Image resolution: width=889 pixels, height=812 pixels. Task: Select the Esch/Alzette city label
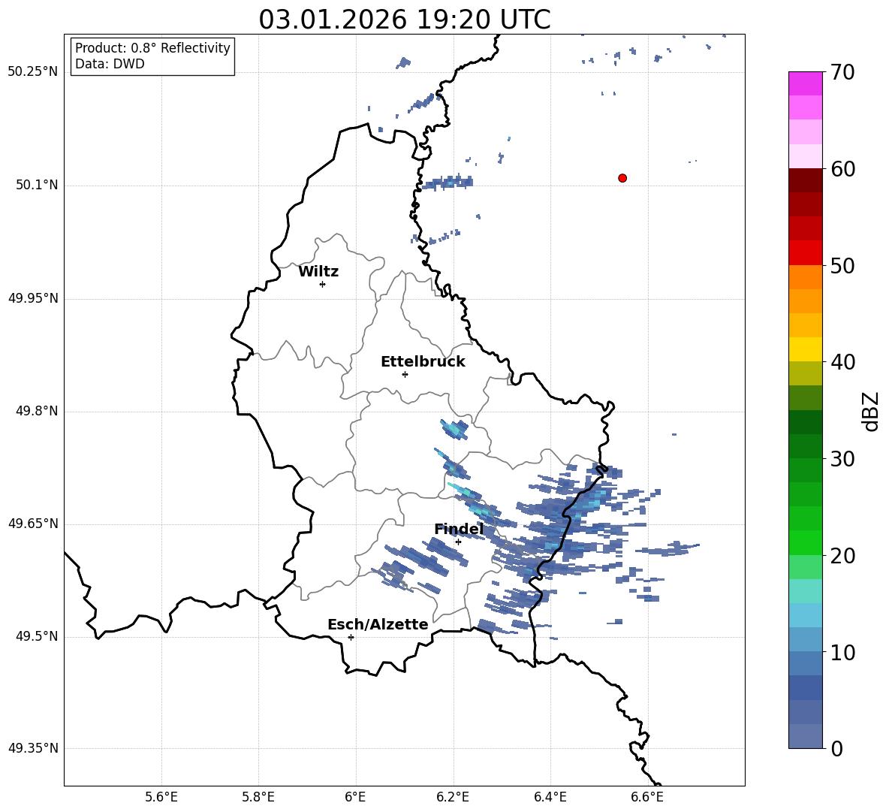coord(378,624)
